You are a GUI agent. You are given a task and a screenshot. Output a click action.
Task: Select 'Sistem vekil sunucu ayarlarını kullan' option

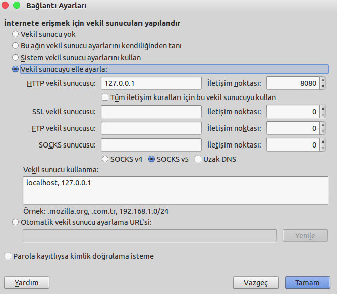coord(15,58)
